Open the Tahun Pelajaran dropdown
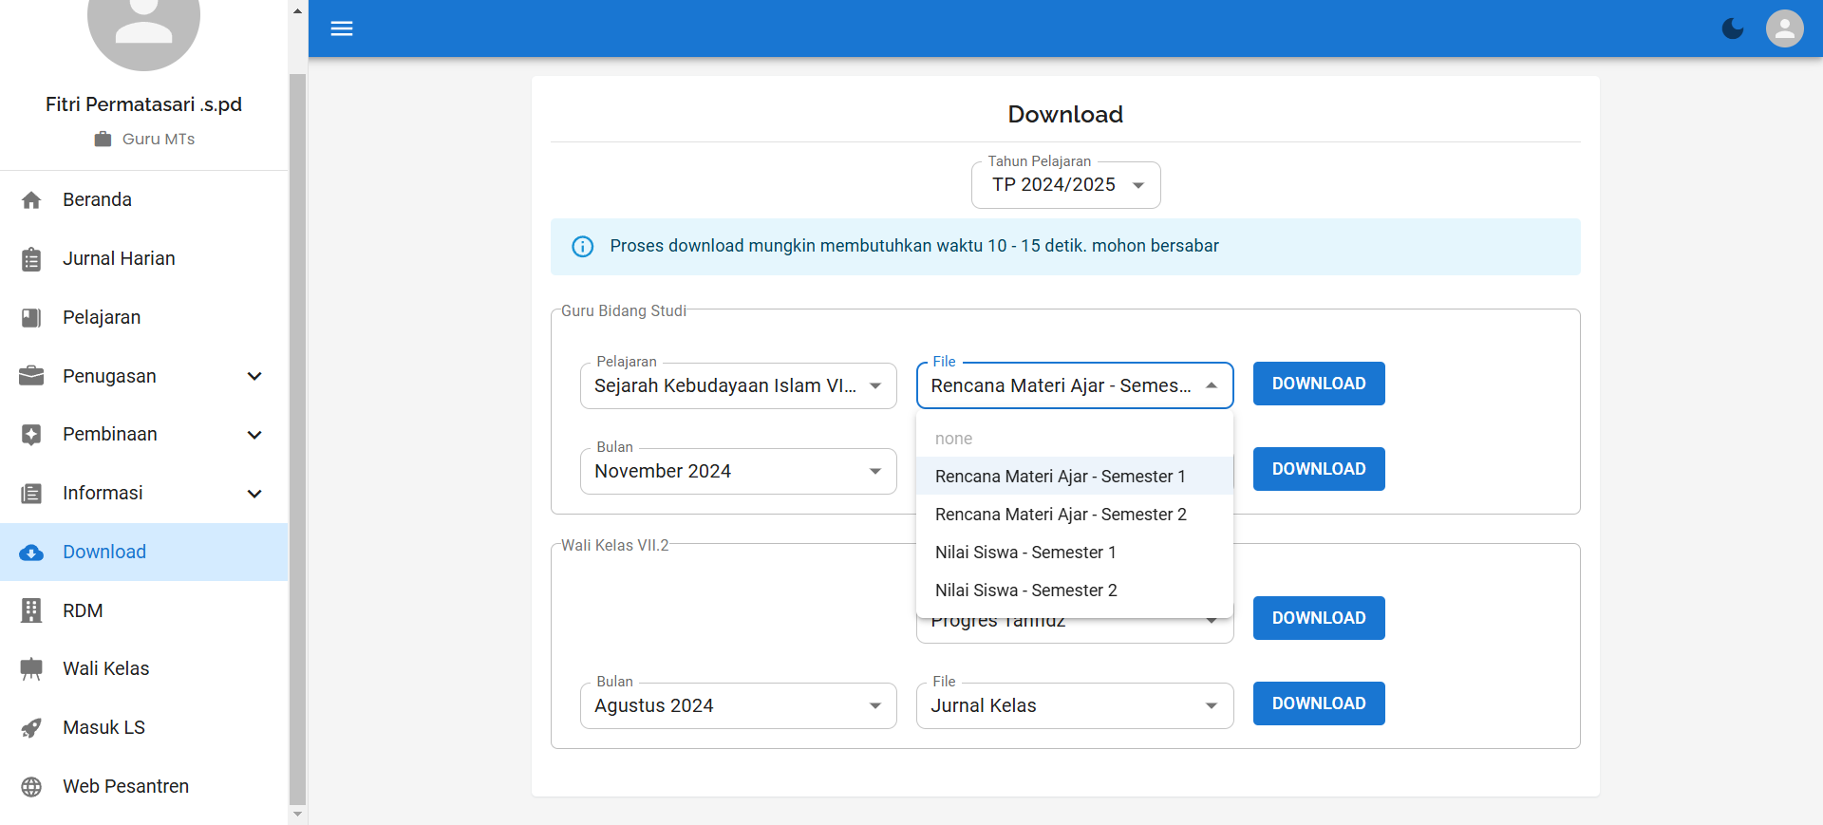1823x825 pixels. point(1065,185)
